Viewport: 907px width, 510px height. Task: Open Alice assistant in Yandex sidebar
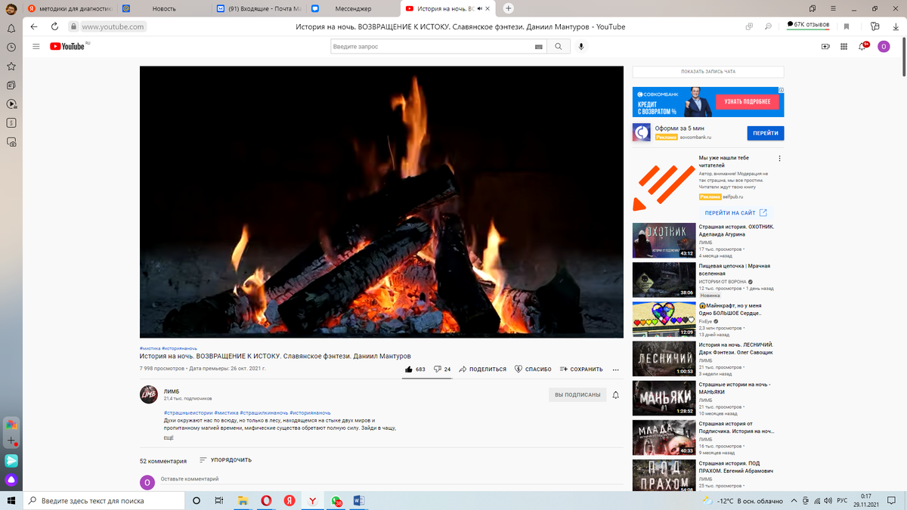click(x=11, y=480)
